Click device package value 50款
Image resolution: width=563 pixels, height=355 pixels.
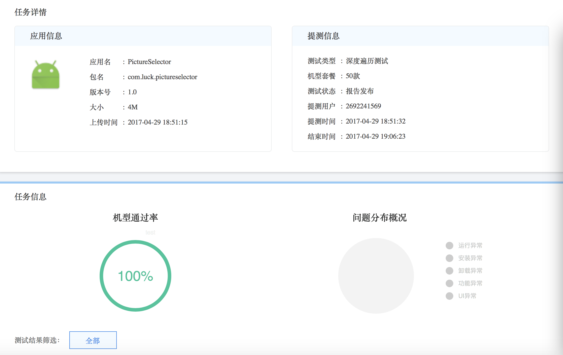point(353,76)
